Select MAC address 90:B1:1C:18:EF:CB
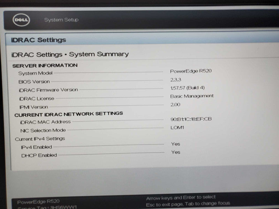This screenshot has height=209, width=279. (x=191, y=119)
